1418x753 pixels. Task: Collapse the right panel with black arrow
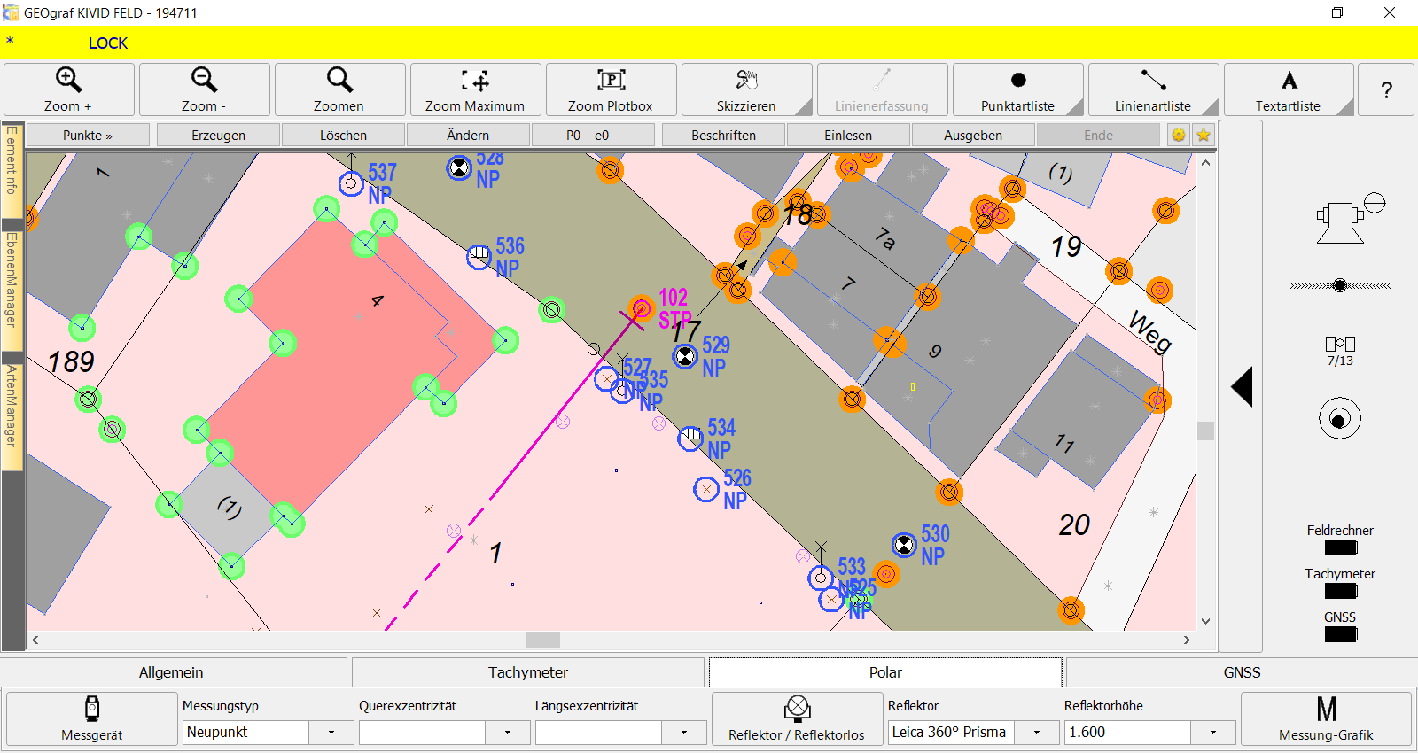click(x=1242, y=387)
